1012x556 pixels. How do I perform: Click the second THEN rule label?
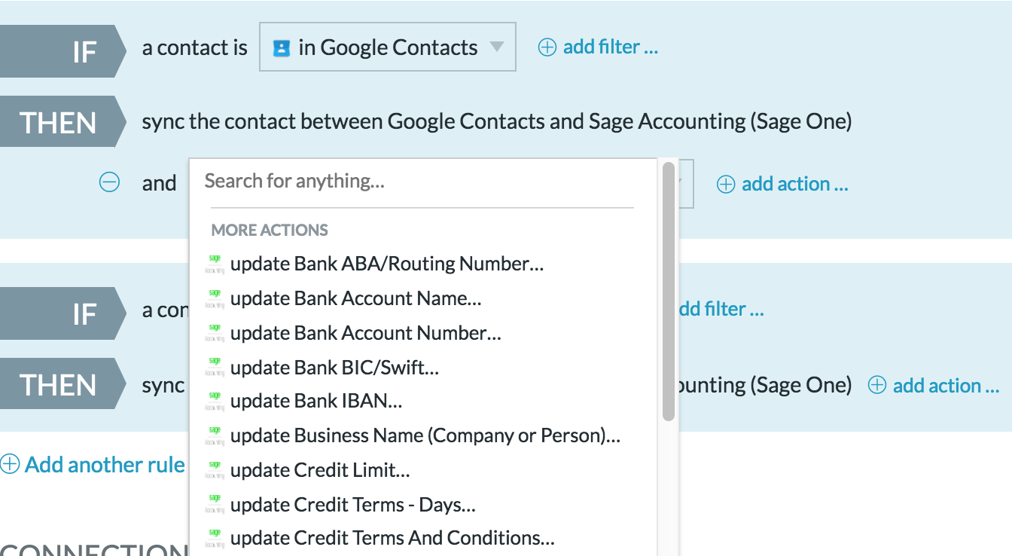tap(62, 384)
